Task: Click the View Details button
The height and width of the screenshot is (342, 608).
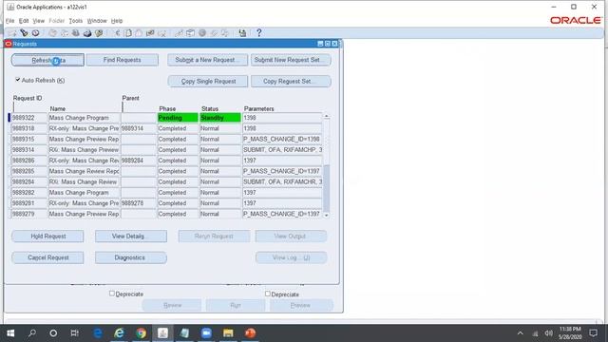Action: [x=131, y=237]
